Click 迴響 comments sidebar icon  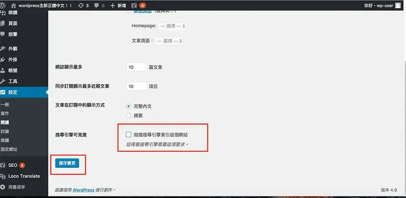2,34
